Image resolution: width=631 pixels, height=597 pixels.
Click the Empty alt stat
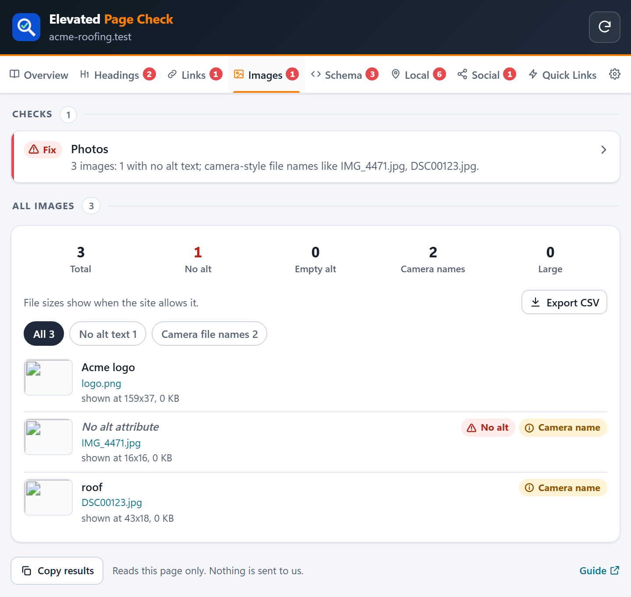pos(315,260)
